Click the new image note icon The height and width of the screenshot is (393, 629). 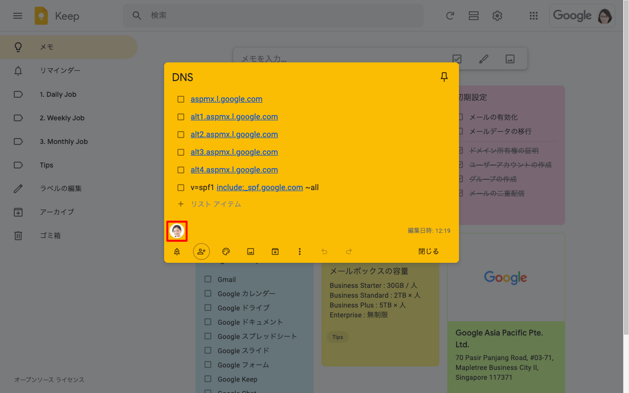pos(510,59)
